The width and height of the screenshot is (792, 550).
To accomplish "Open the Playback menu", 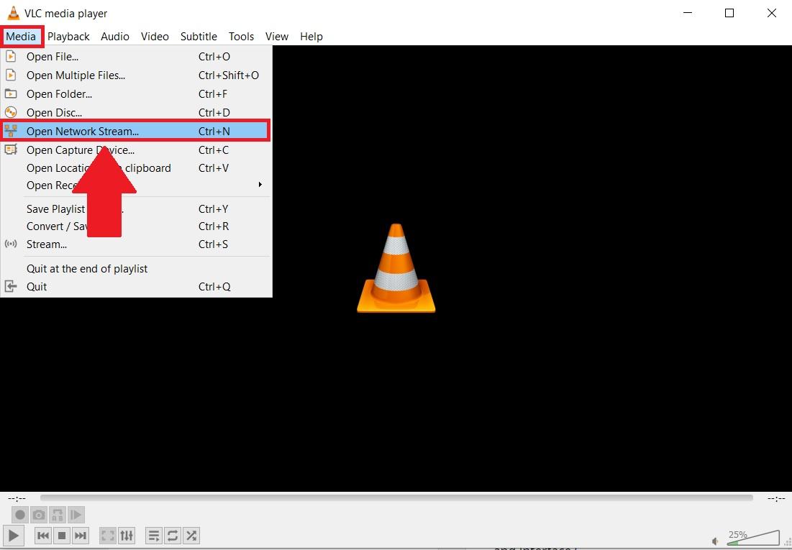I will coord(68,37).
